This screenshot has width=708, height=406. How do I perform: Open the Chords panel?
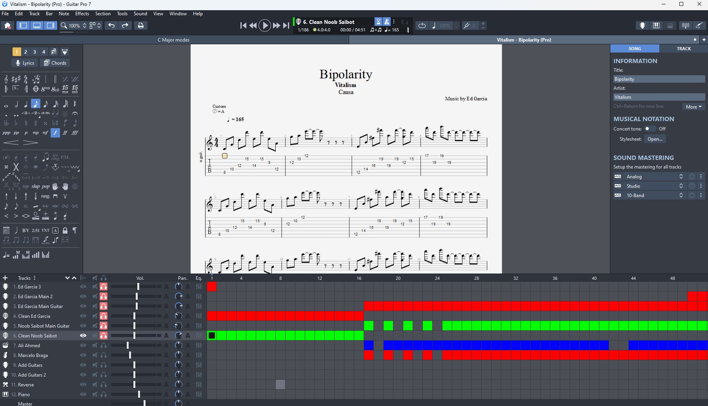point(55,63)
